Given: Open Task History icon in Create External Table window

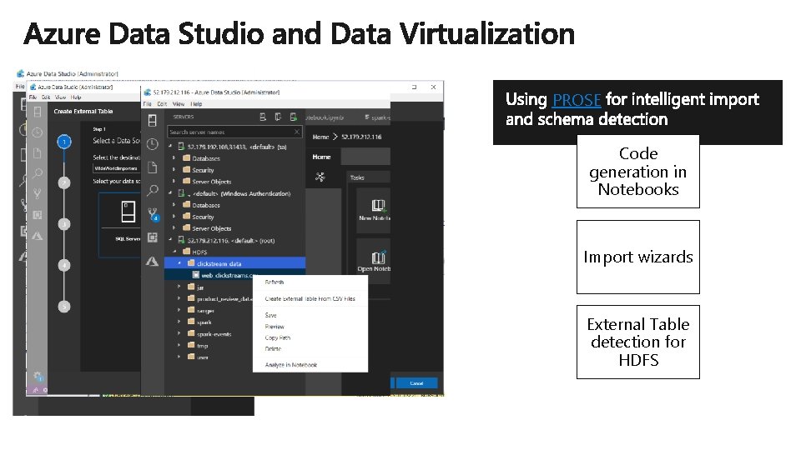Looking at the screenshot, I should pos(38,132).
